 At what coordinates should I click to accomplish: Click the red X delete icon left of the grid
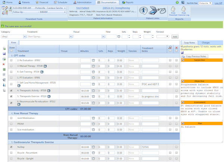click(x=4, y=64)
